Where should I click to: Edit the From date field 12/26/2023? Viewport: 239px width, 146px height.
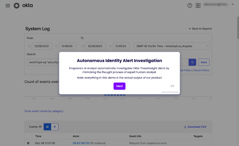pos(42,46)
